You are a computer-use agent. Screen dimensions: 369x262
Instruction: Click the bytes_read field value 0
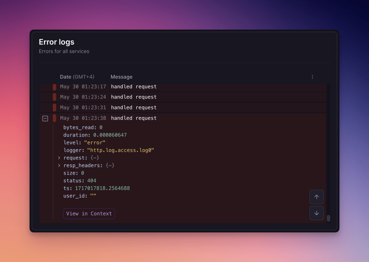[101, 128]
